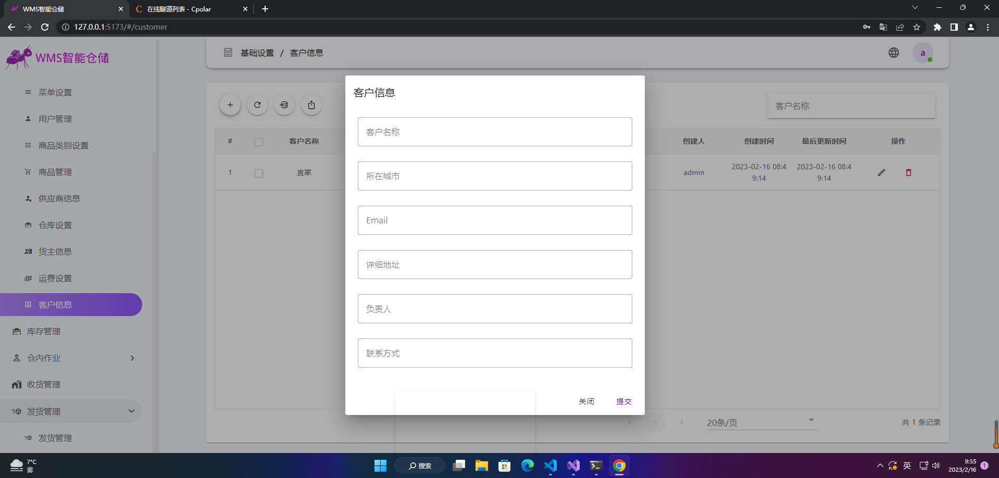Viewport: 999px width, 478px height.
Task: Open Visual Studio Code from taskbar
Action: pos(551,466)
